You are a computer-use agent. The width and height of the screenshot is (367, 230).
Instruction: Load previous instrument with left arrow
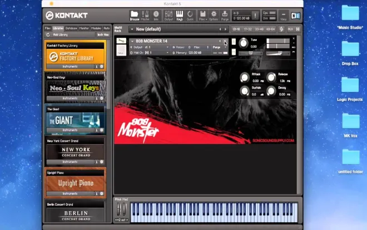[x=220, y=41]
